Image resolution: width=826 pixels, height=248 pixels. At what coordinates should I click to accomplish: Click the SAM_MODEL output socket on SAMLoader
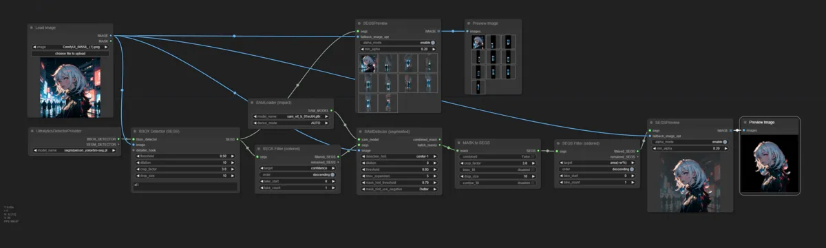click(332, 110)
